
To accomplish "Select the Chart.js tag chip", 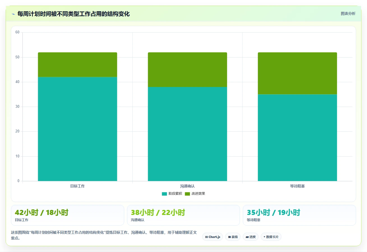I will (x=213, y=237).
